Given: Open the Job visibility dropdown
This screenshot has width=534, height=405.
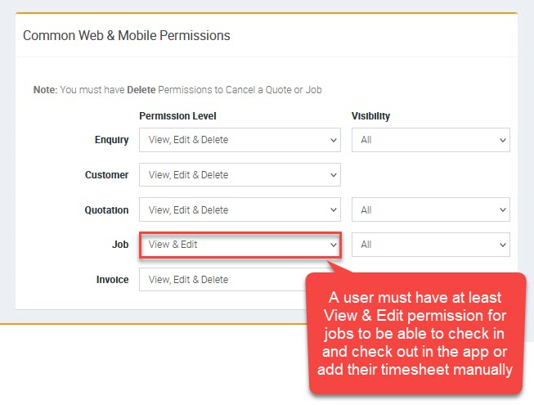Looking at the screenshot, I should pos(430,245).
